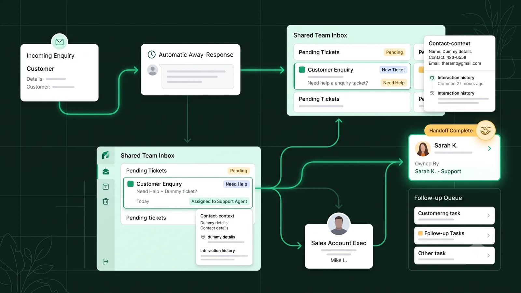
Task: Click chat bubble icon beside first Interaction history
Action: coord(432,78)
